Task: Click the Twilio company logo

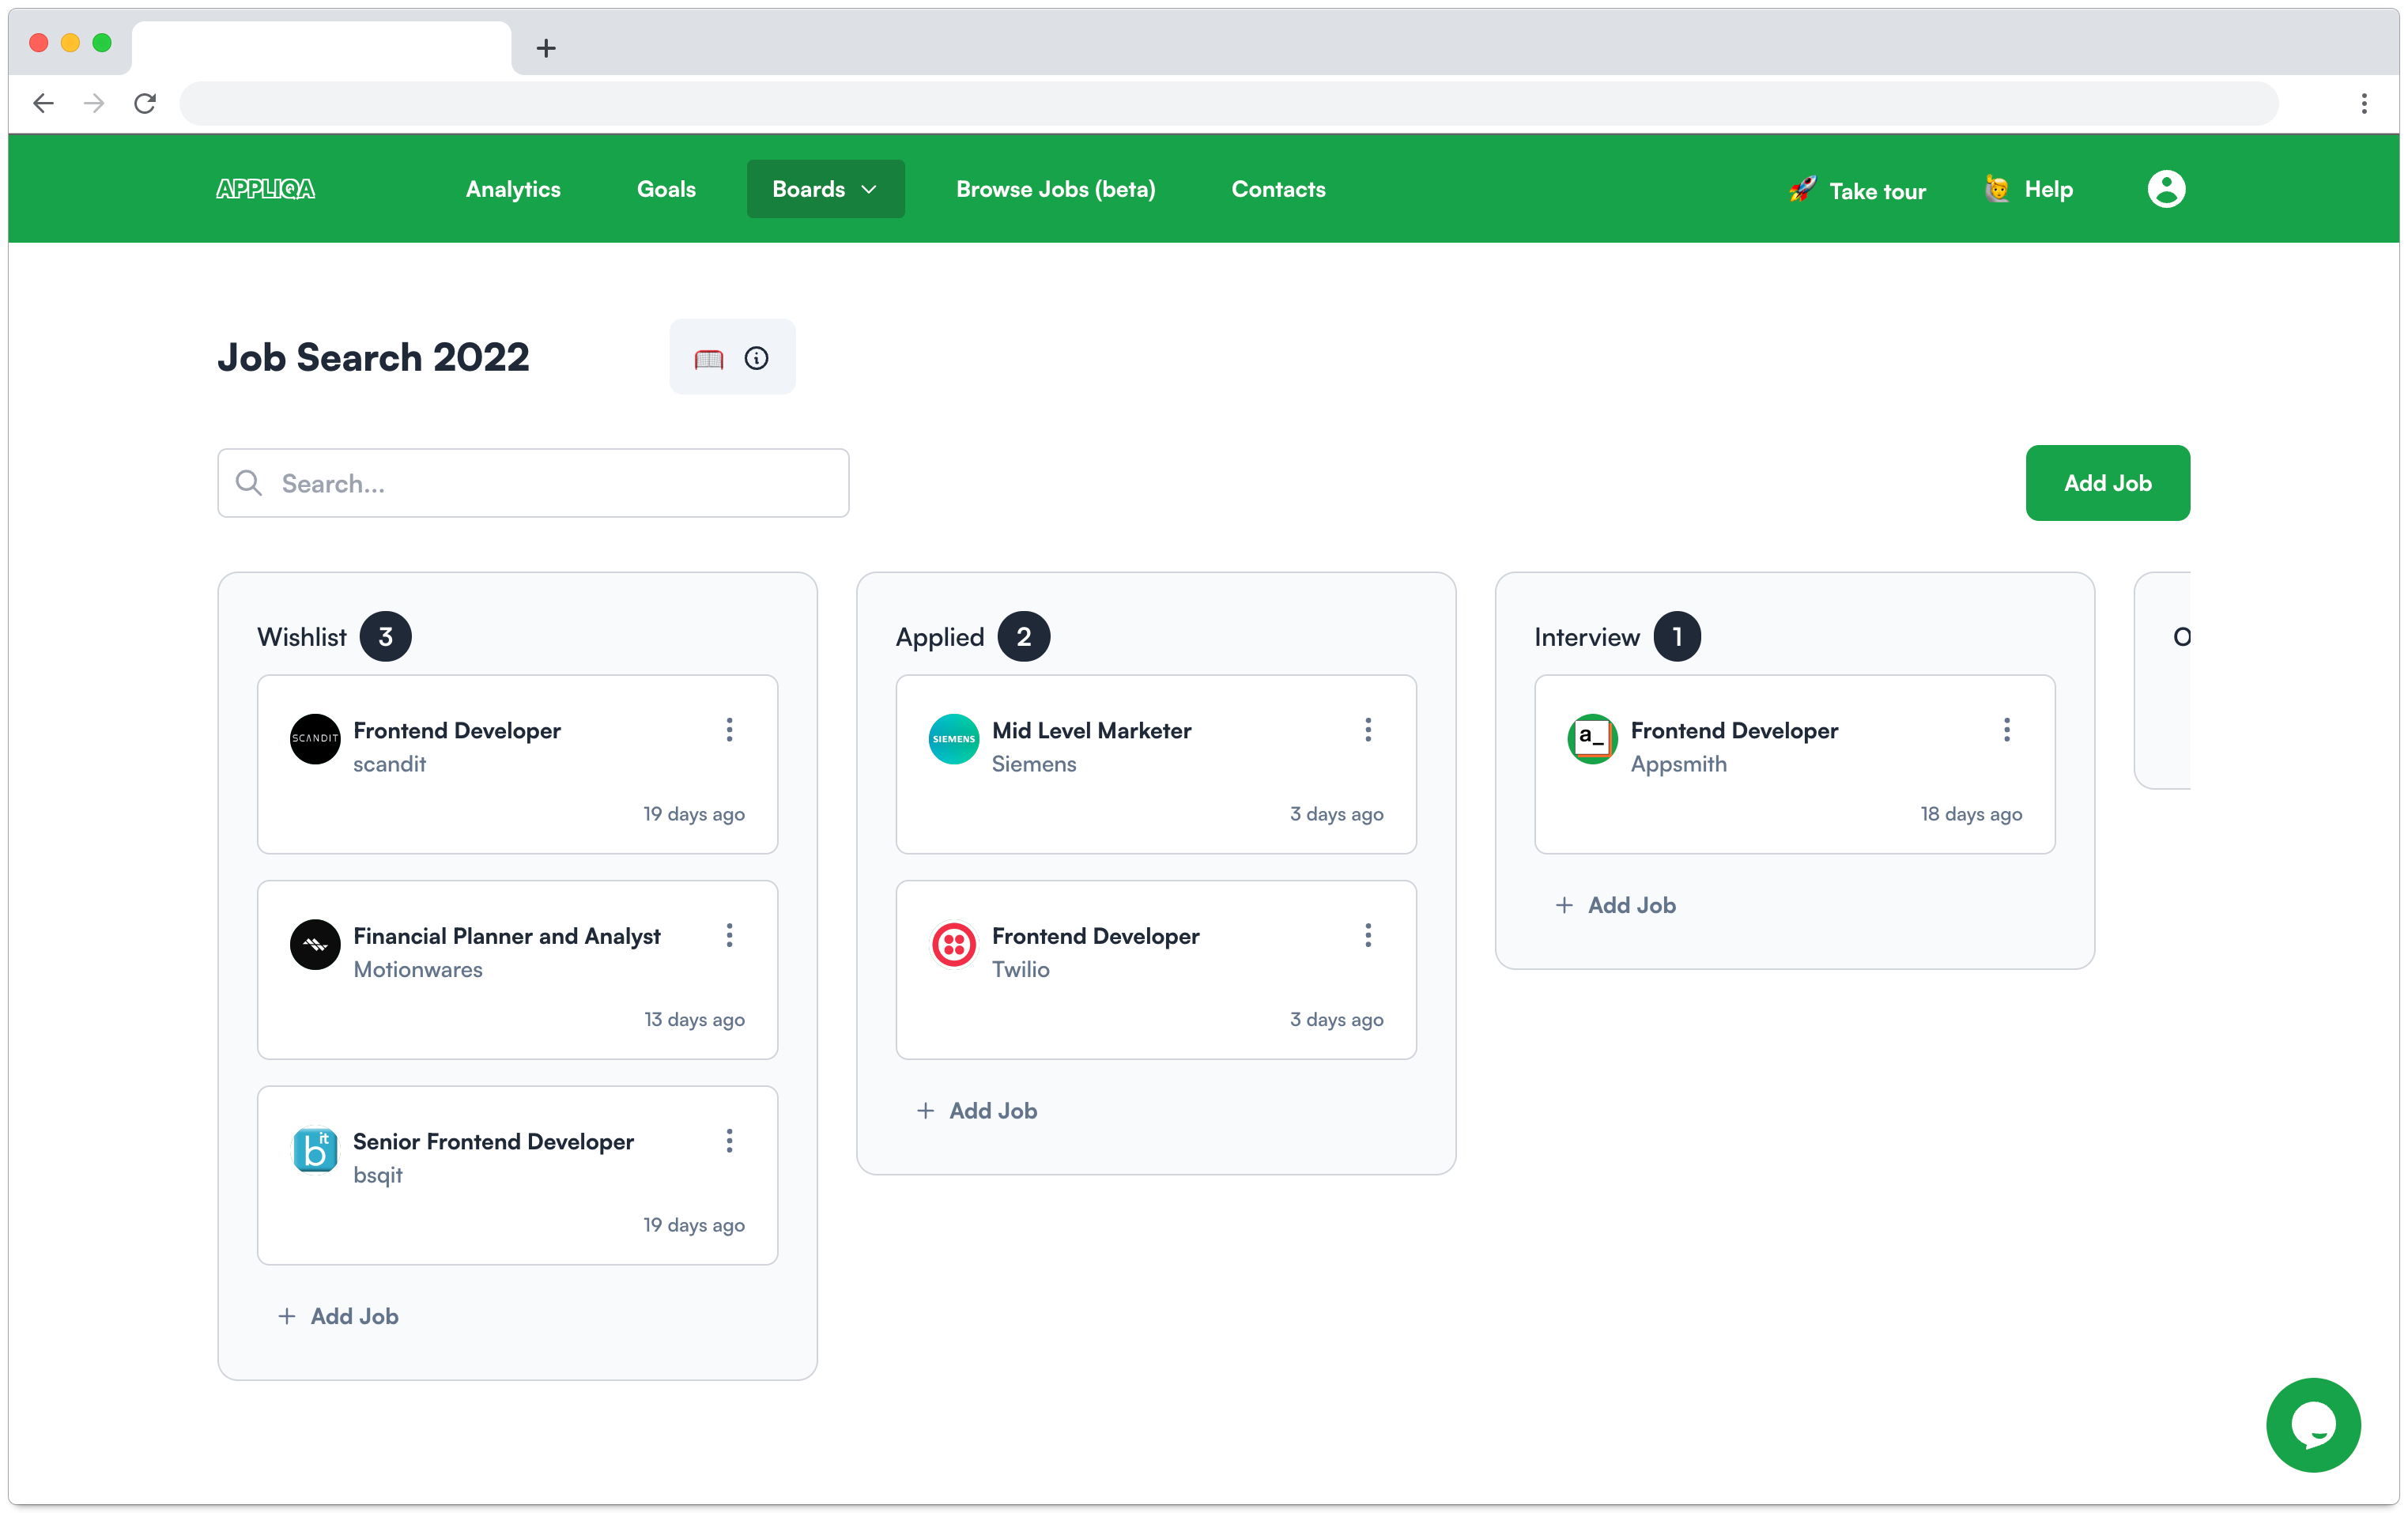Action: click(x=953, y=944)
